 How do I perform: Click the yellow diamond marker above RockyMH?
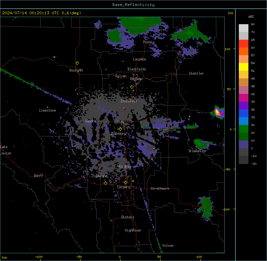[x=77, y=63]
